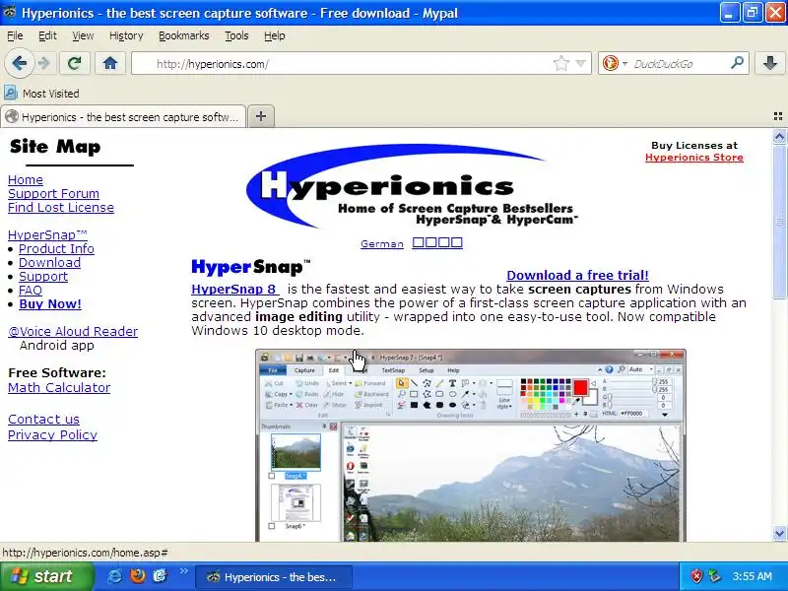This screenshot has width=788, height=591.
Task: Select the Hyperionics browser tab
Action: click(124, 117)
